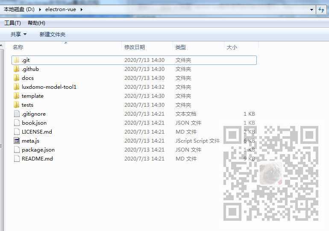Image resolution: width=329 pixels, height=231 pixels.
Task: Select the folder name template
Action: (x=32, y=96)
